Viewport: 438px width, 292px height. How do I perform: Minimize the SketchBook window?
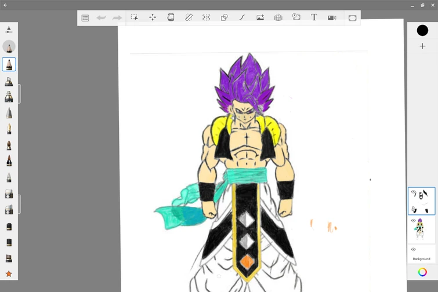(x=412, y=6)
